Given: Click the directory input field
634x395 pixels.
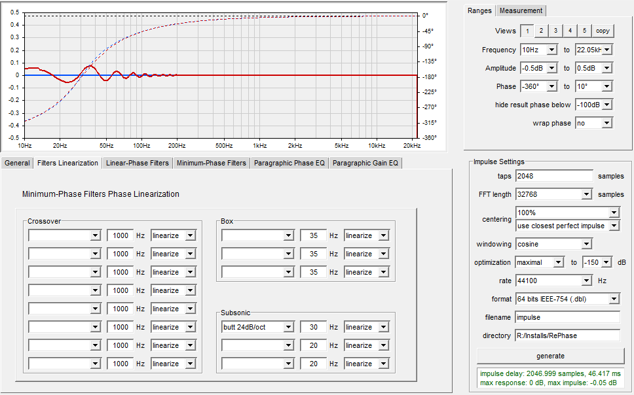Looking at the screenshot, I should point(568,335).
